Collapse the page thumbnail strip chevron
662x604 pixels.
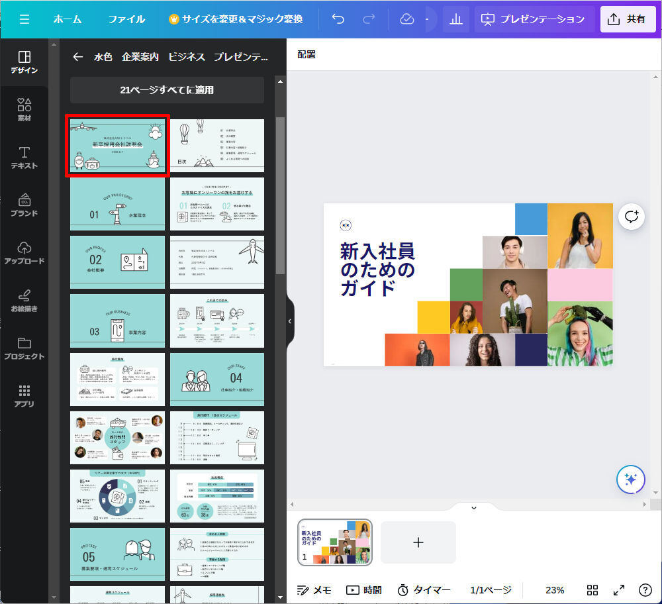[x=474, y=508]
